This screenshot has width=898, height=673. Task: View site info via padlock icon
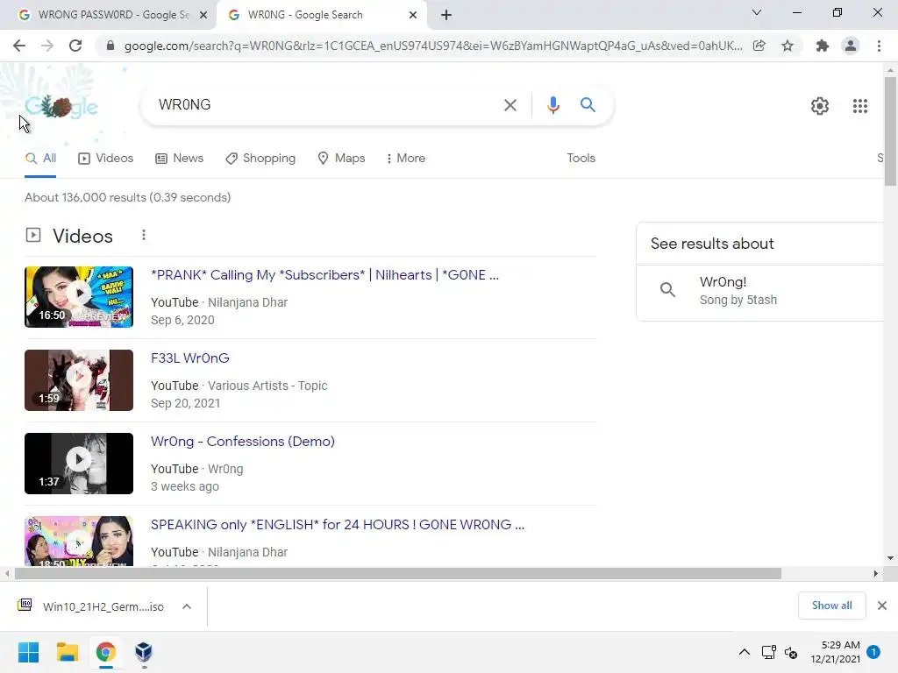tap(110, 46)
